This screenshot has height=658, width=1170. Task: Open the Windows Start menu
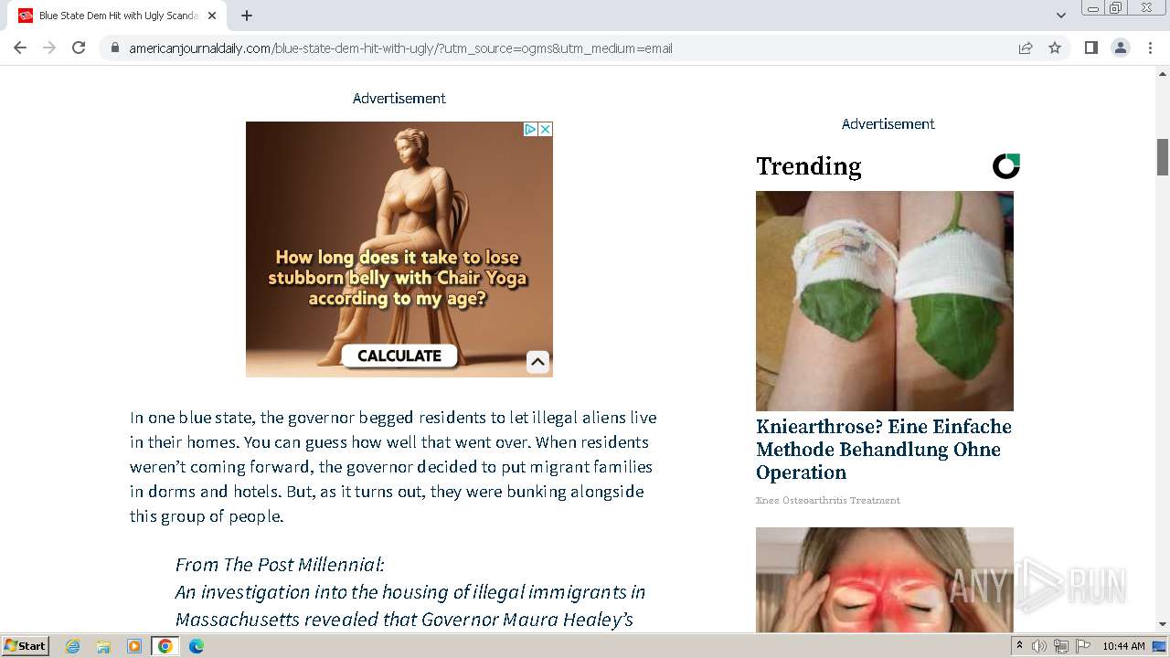pyautogui.click(x=26, y=646)
